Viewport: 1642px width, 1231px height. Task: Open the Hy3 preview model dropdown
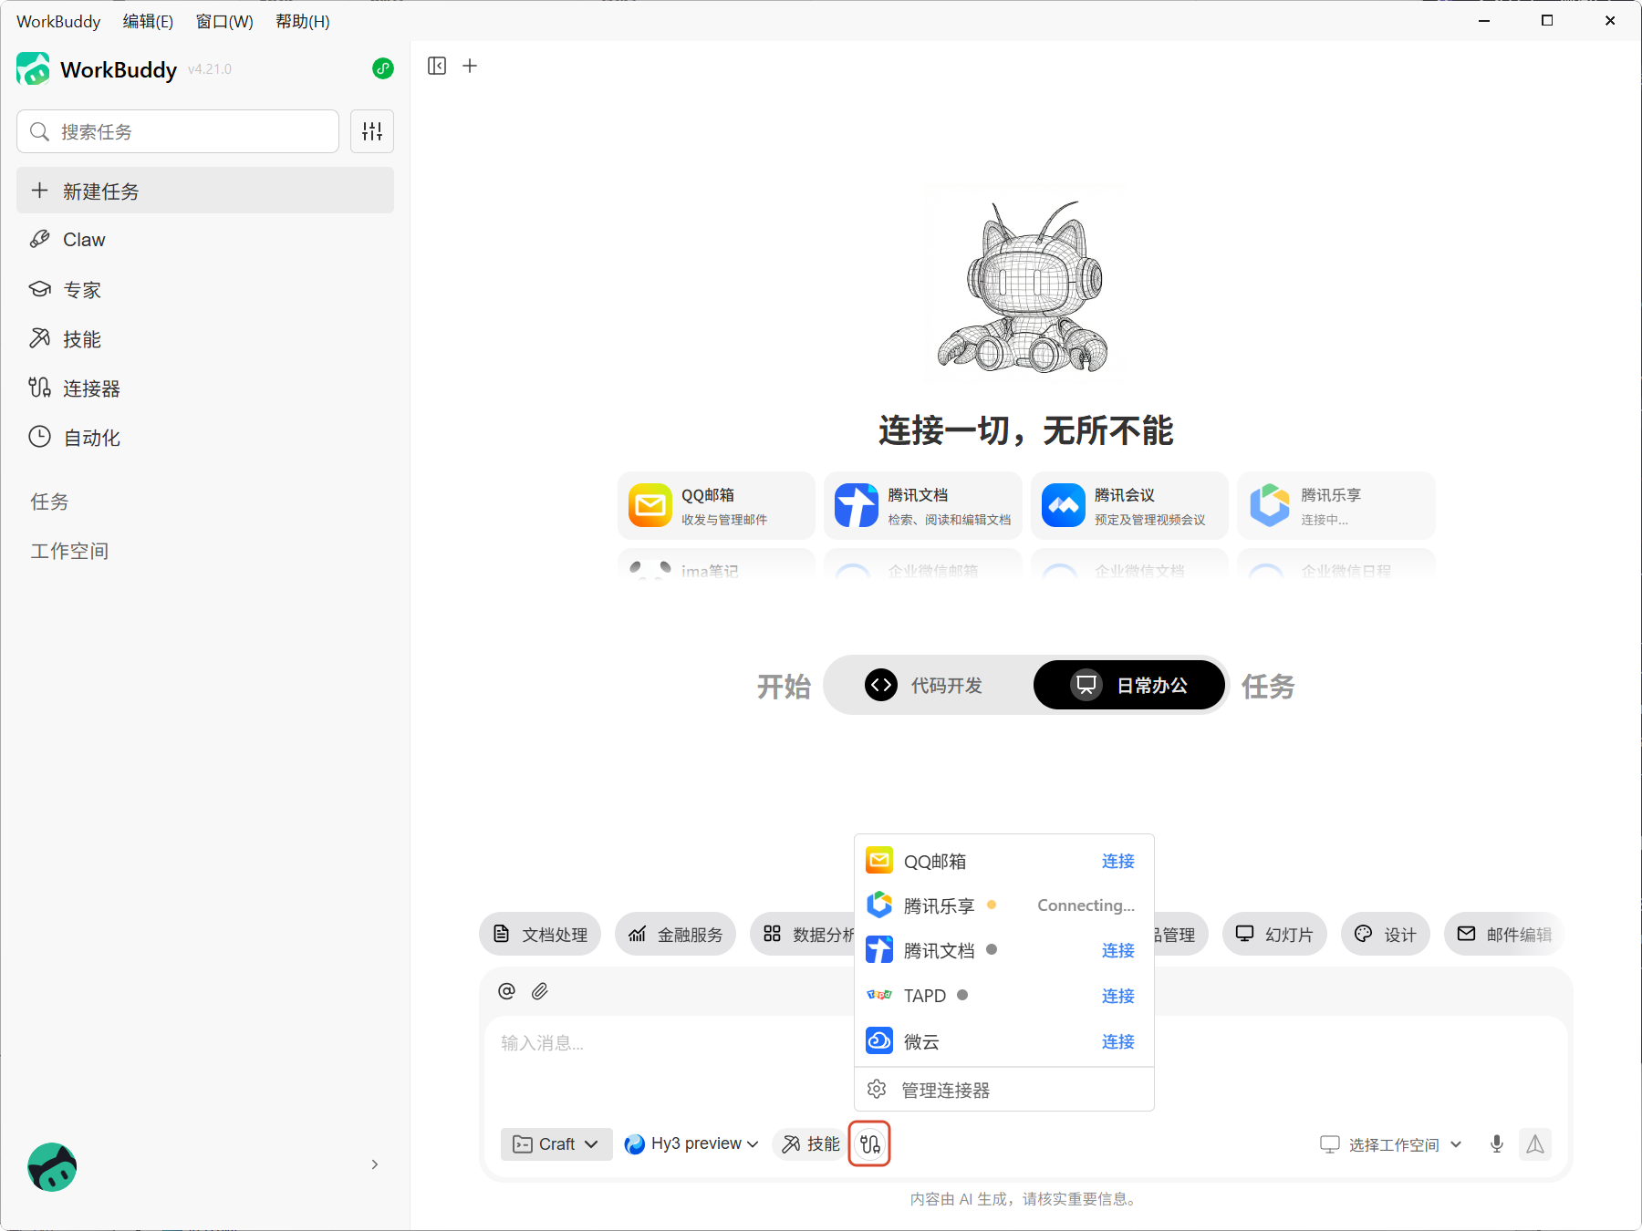[x=691, y=1143]
